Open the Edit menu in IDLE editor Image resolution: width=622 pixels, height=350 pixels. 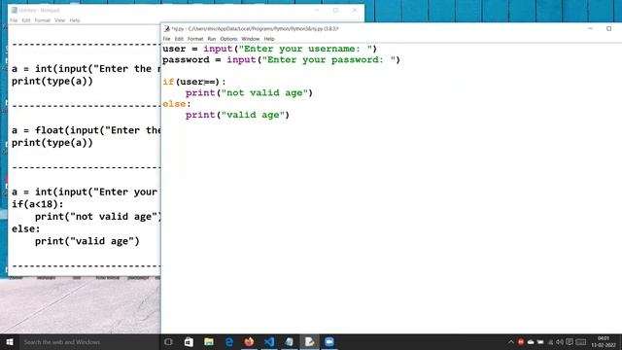click(179, 39)
